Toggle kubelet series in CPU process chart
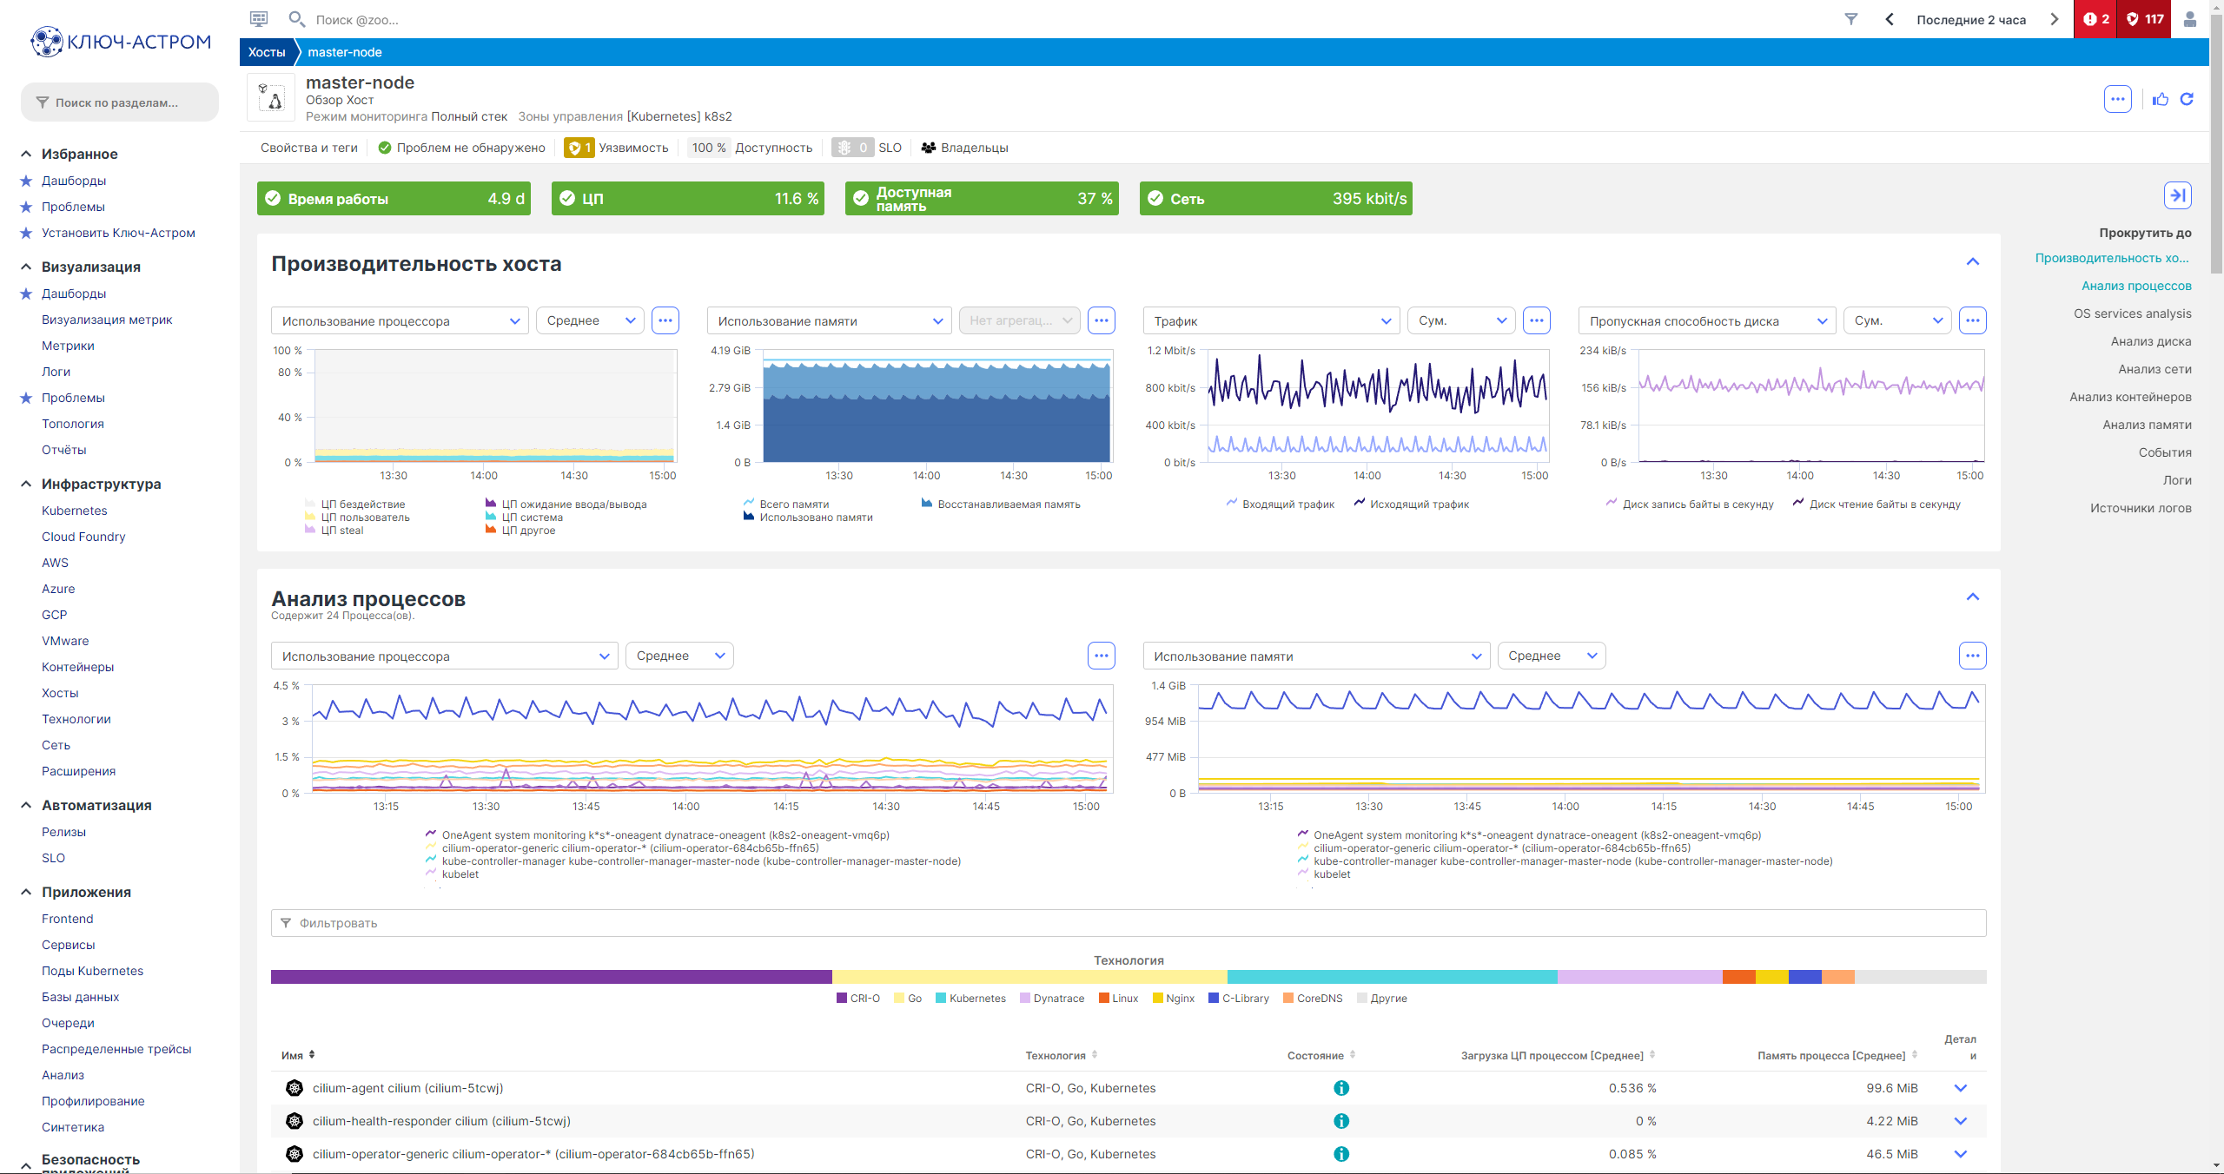Screen dimensions: 2224x1174 (460, 874)
